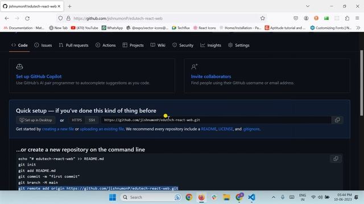Open the .gitignore link

click(x=251, y=129)
